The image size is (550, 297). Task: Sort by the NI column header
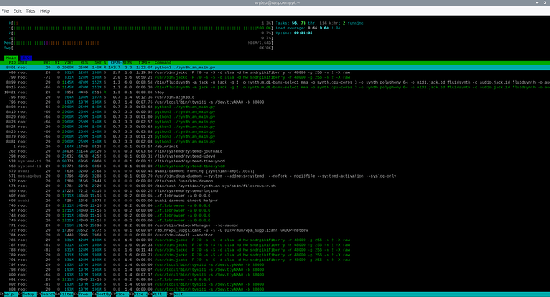57,63
